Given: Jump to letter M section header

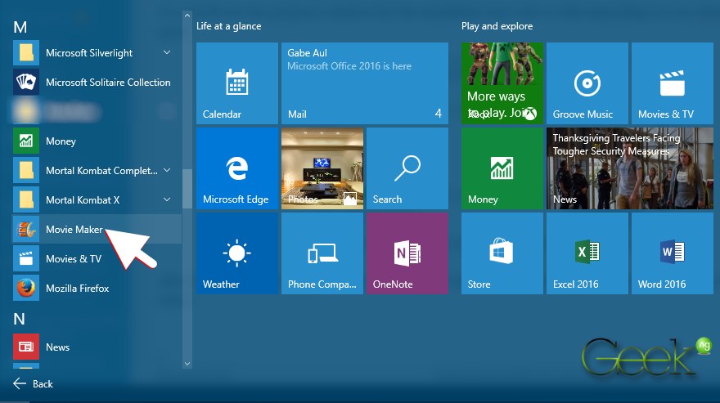Looking at the screenshot, I should pyautogui.click(x=20, y=27).
